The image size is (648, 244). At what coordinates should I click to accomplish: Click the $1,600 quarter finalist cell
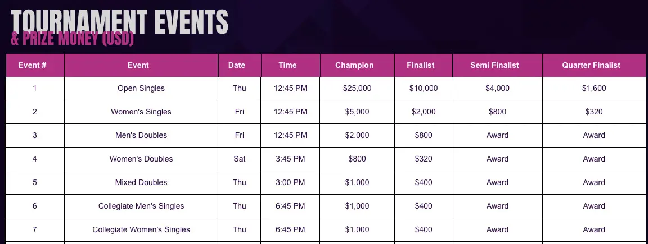[x=594, y=89]
